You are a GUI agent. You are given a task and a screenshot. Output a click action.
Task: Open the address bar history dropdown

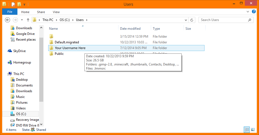(186, 20)
